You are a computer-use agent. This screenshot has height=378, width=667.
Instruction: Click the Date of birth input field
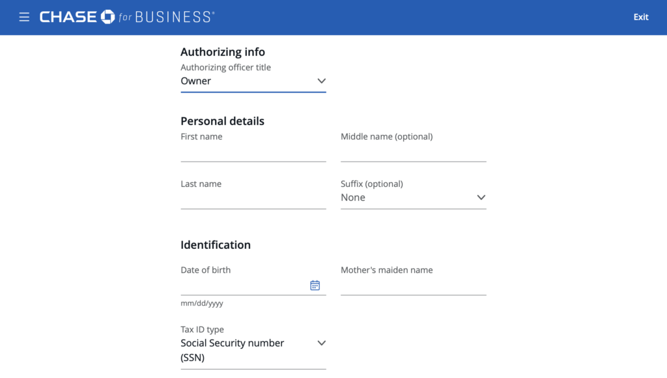pyautogui.click(x=242, y=285)
